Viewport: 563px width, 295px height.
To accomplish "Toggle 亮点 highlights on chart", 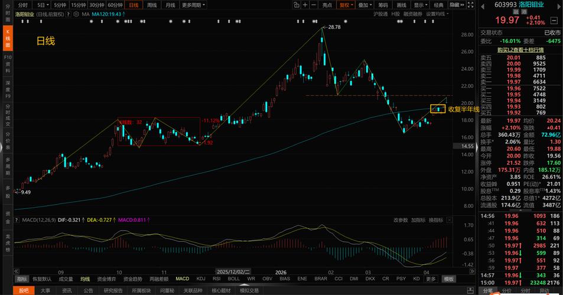I will (x=327, y=5).
